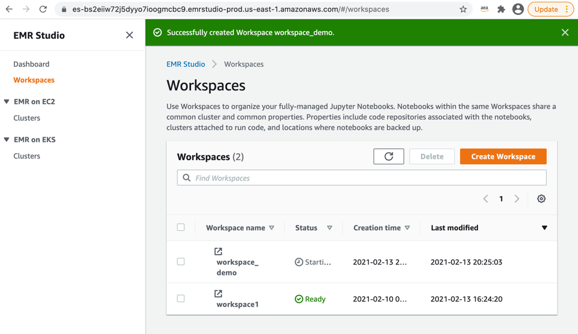Image resolution: width=578 pixels, height=334 pixels.
Task: Click creation time of workspace_demo
Action: click(x=380, y=262)
